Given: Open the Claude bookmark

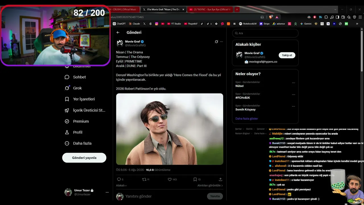Looking at the screenshot, I should tap(134, 24).
